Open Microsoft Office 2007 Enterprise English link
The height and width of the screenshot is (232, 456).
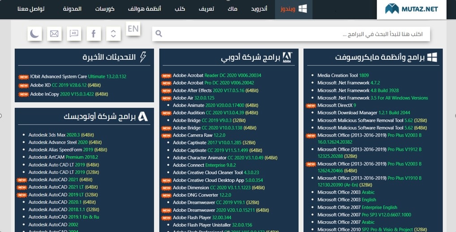click(x=357, y=207)
